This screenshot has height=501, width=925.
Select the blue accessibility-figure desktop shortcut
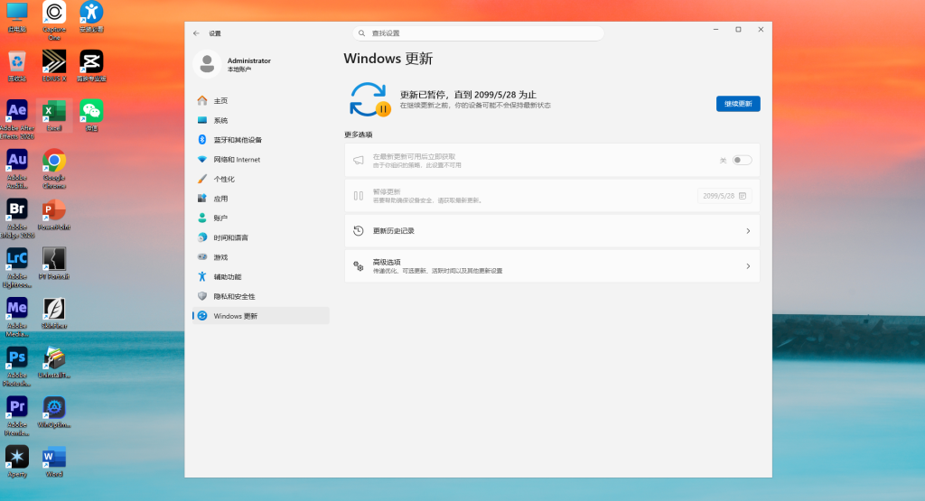coord(91,16)
